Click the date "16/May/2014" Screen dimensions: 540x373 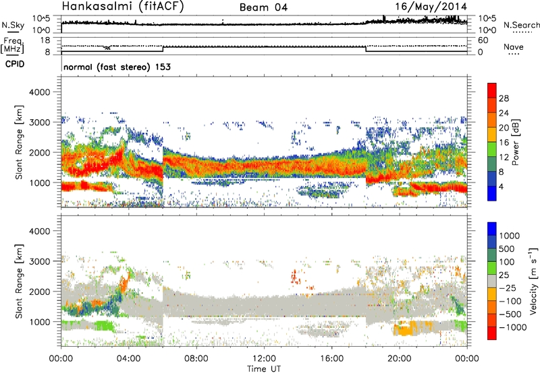pyautogui.click(x=431, y=7)
